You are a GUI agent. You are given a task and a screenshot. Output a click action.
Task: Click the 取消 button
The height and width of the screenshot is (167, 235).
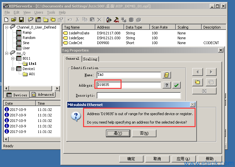[157, 159]
